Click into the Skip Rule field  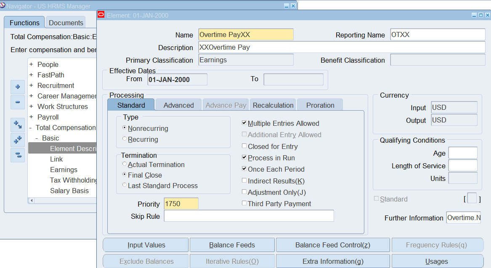(x=249, y=216)
